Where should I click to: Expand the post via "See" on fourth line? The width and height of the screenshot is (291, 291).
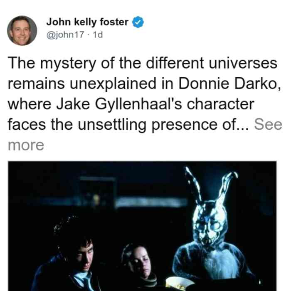click(x=268, y=125)
